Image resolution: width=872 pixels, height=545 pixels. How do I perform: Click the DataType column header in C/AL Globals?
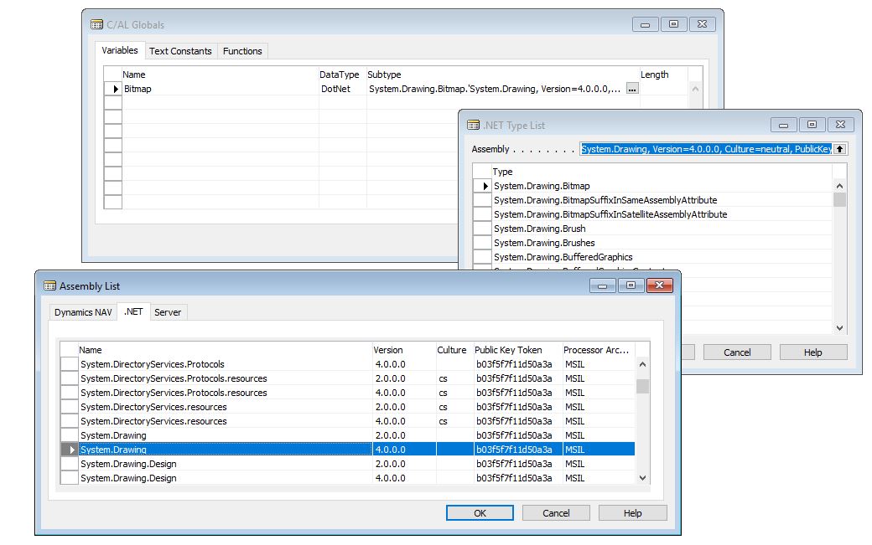[x=343, y=75]
